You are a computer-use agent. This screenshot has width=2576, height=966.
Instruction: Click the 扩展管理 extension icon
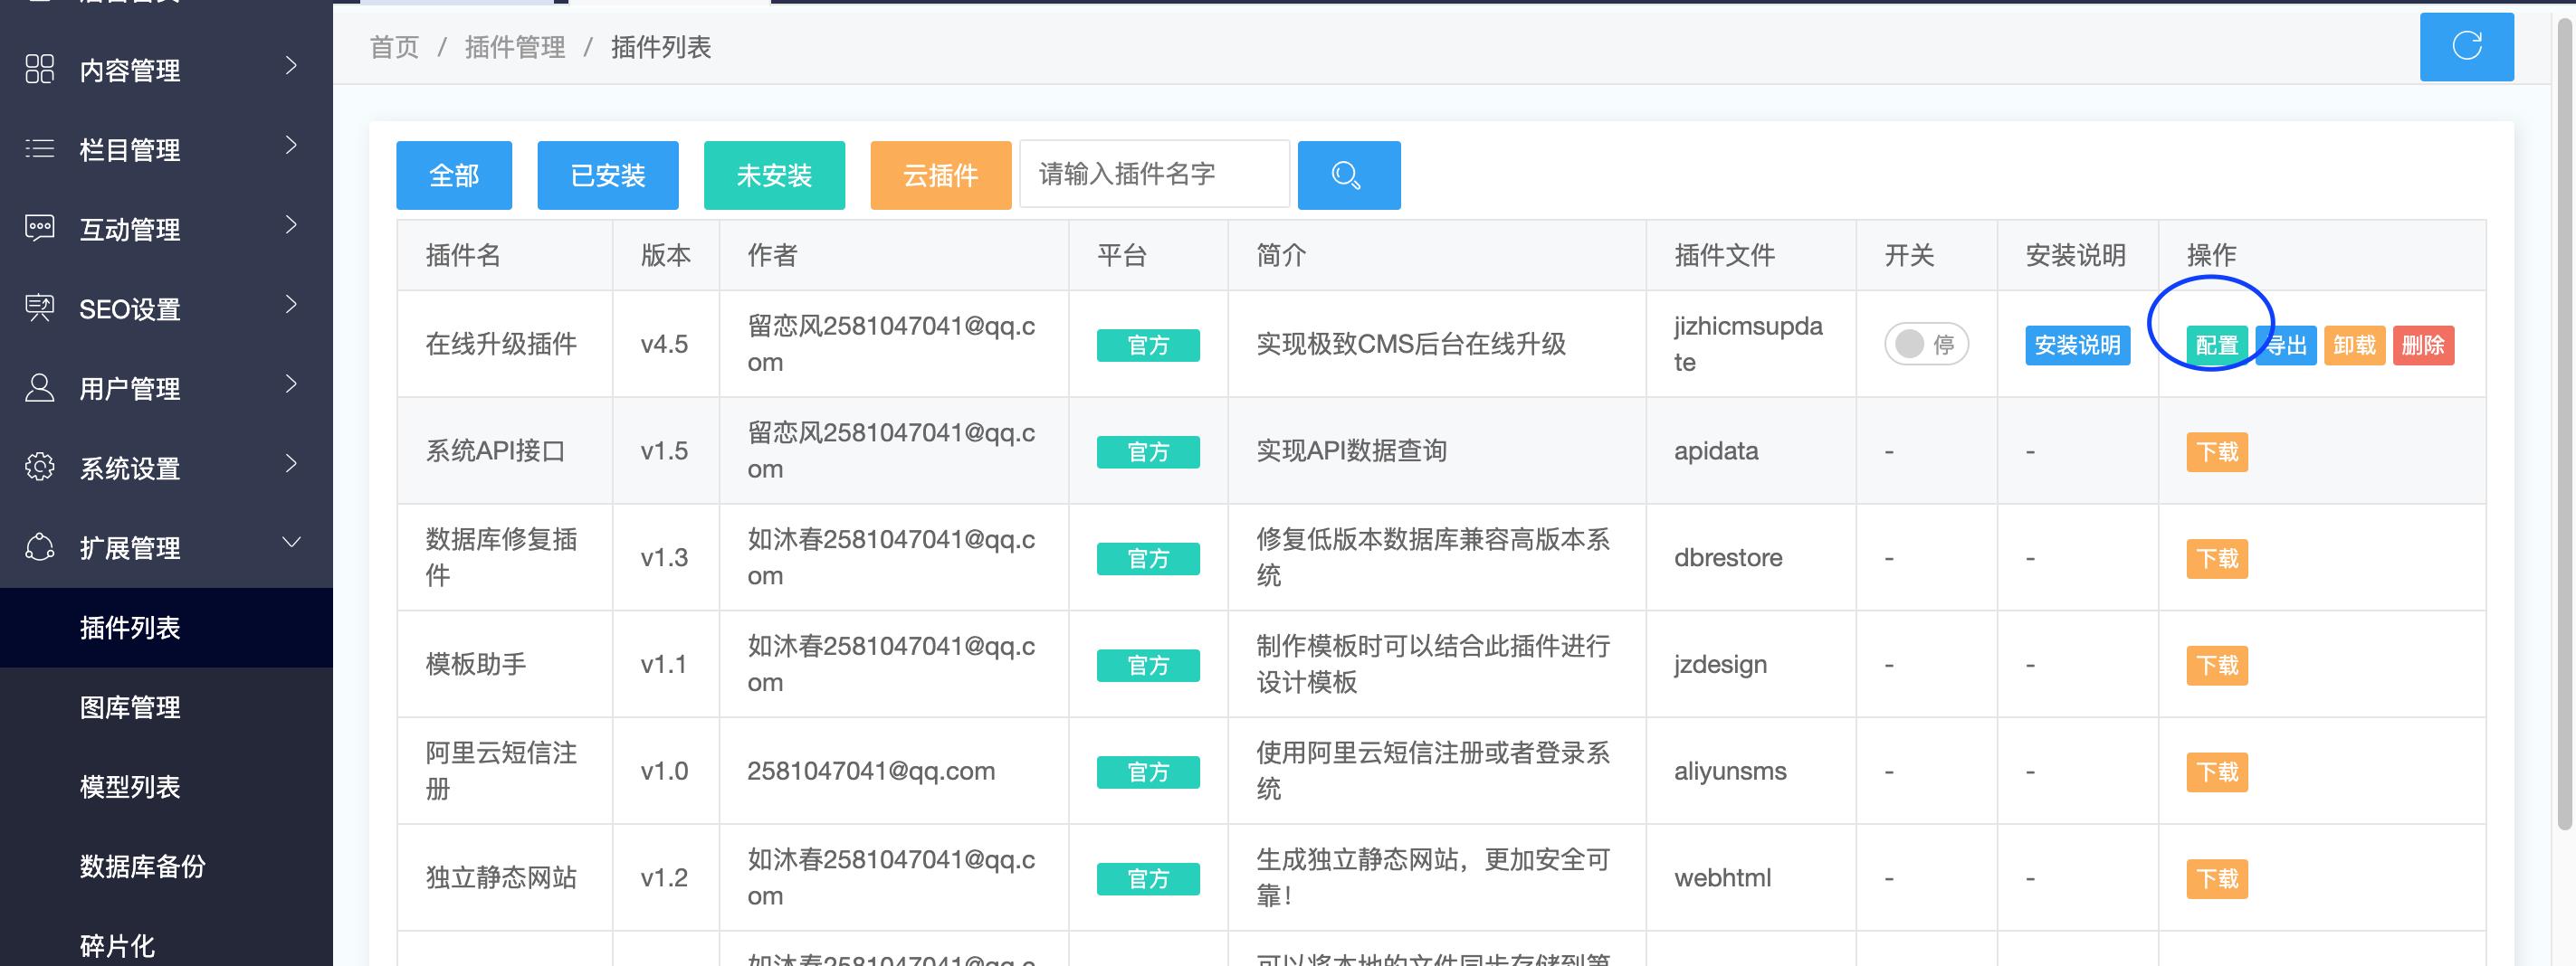39,546
